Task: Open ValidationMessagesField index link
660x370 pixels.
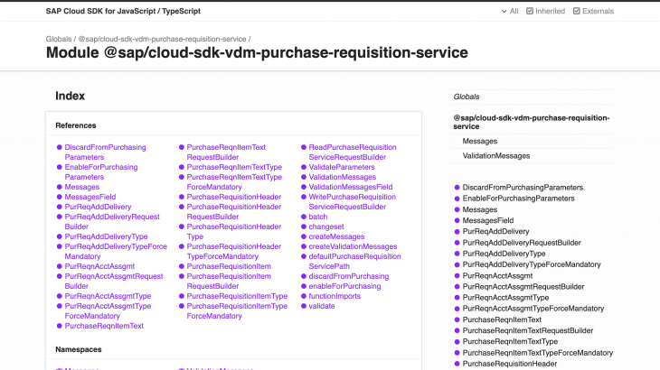Action: 350,187
